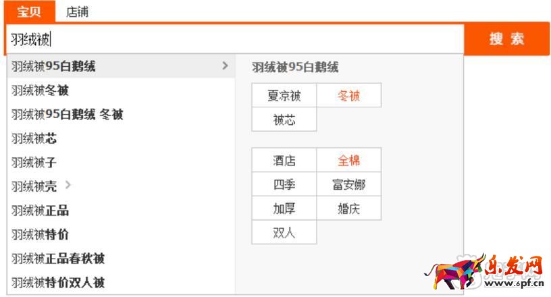Click the 富安娜 brand option
Image resolution: width=551 pixels, height=297 pixels.
click(349, 184)
